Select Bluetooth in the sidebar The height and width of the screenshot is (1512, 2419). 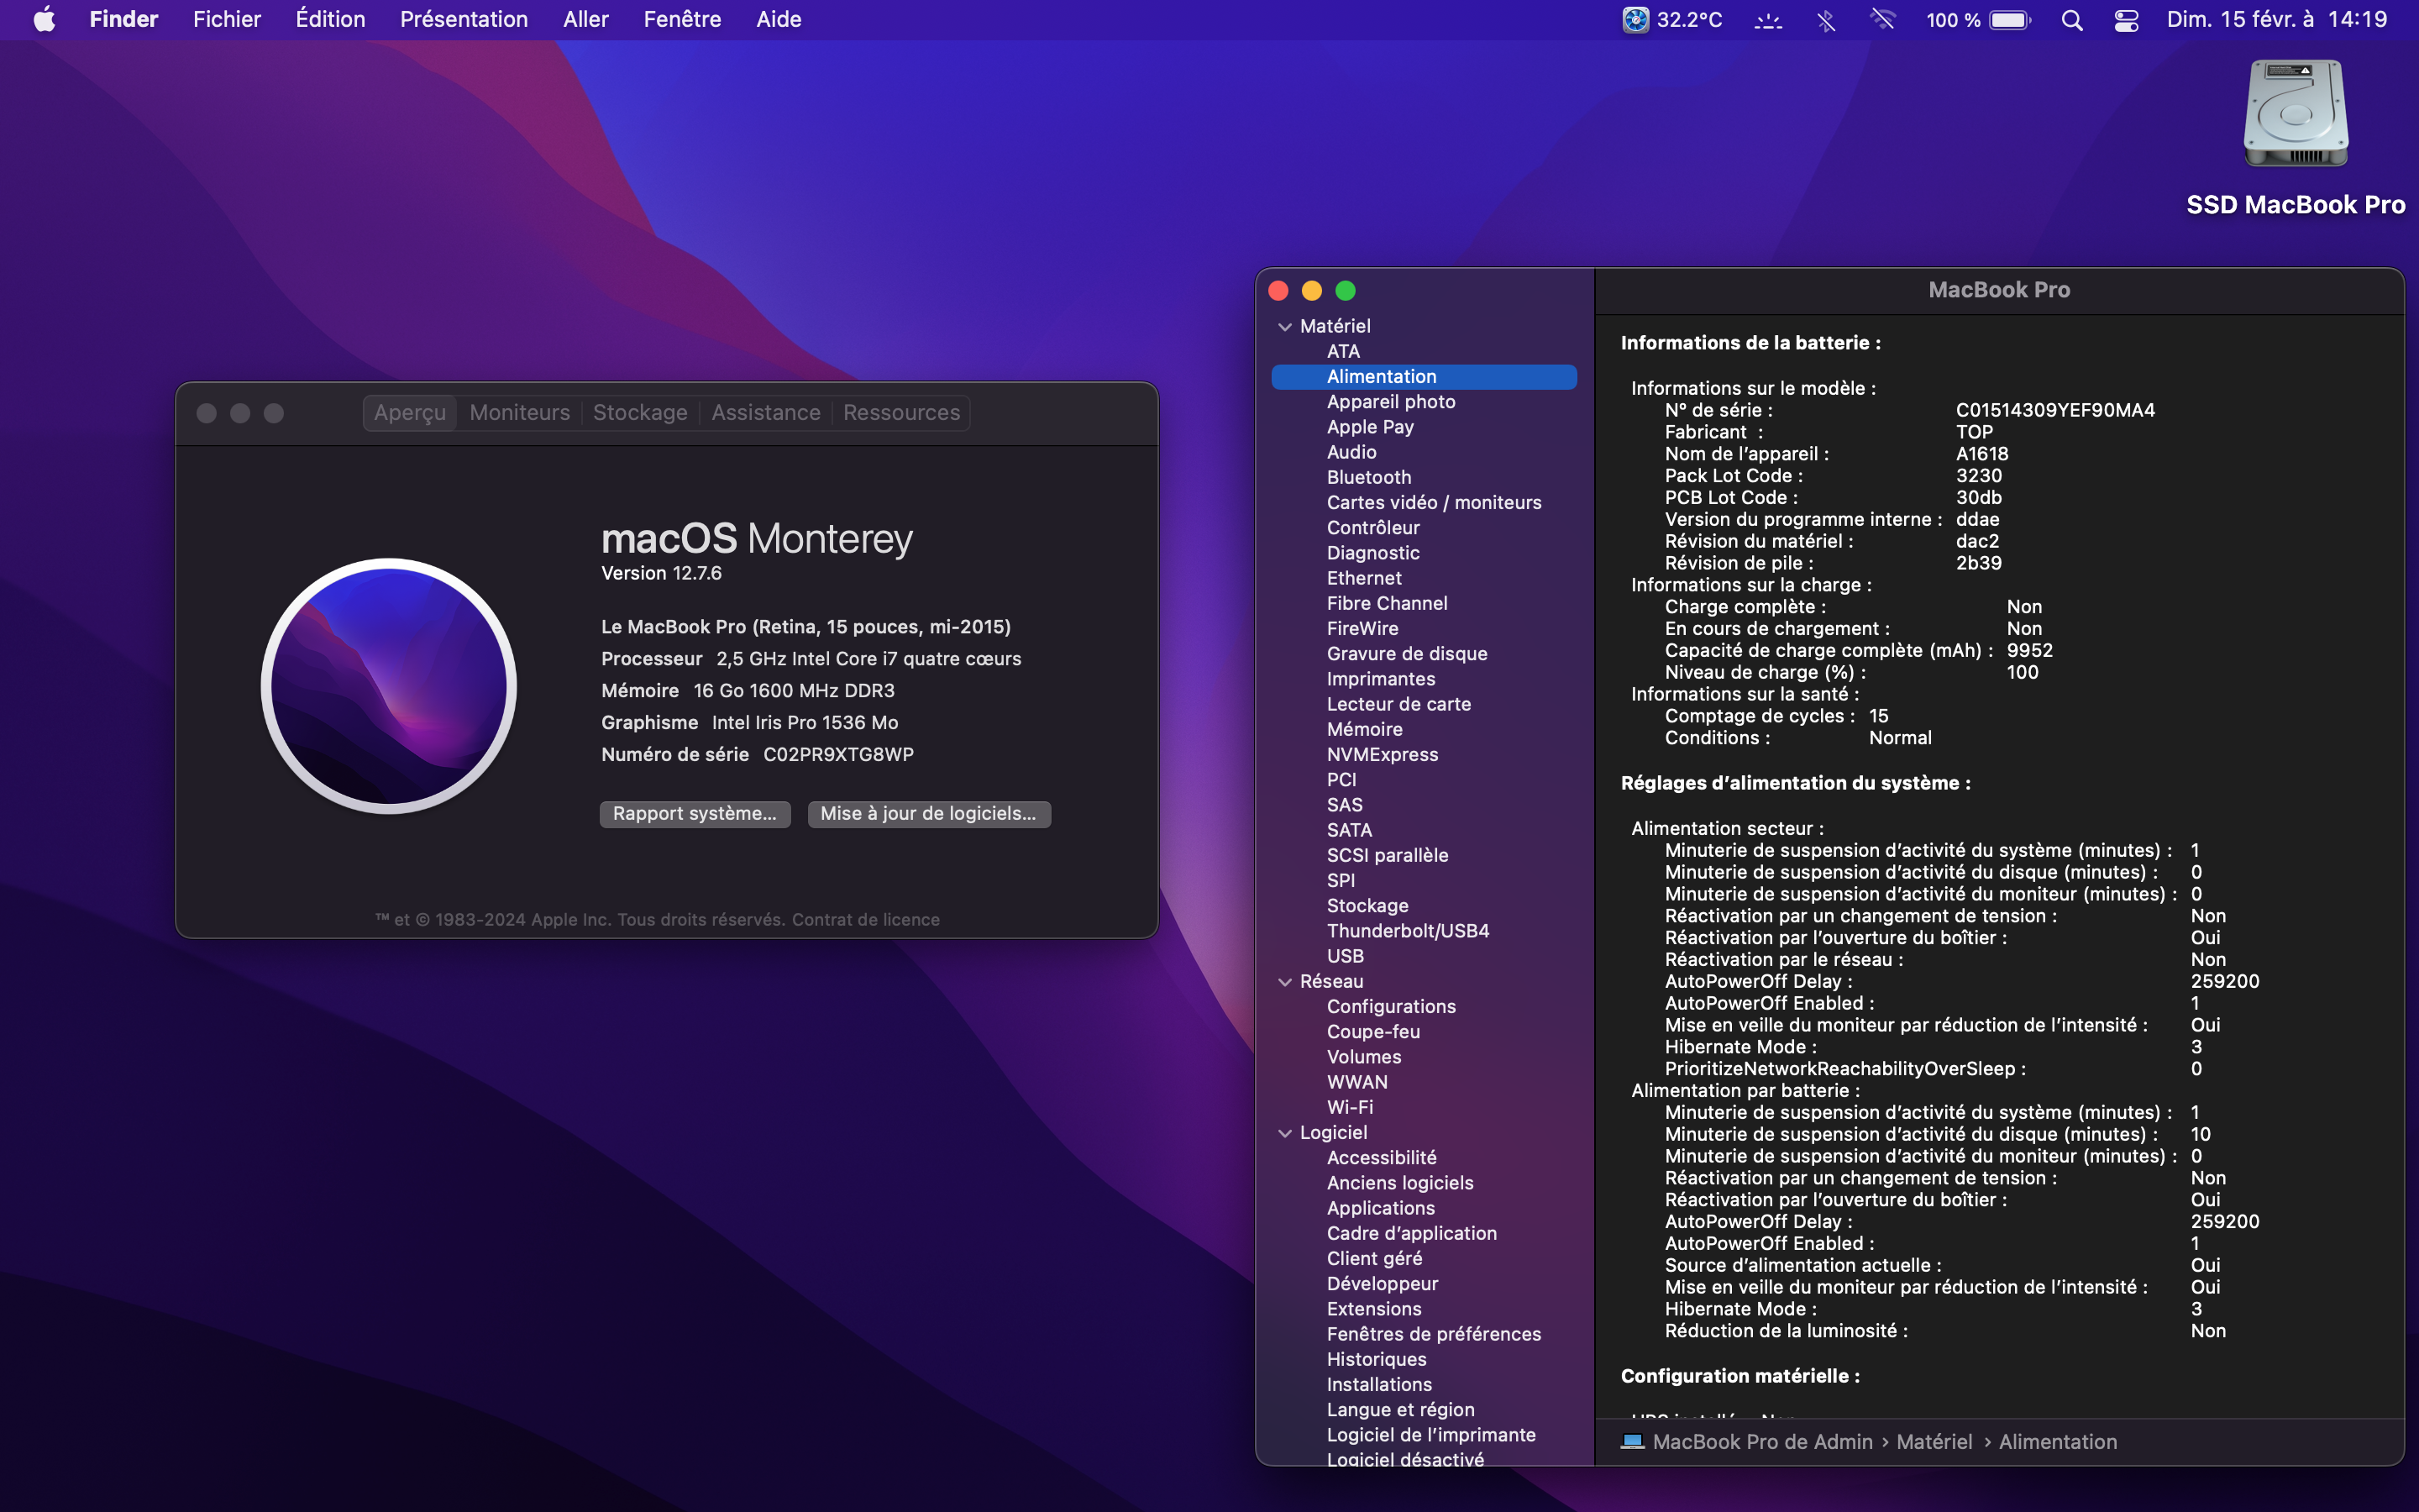point(1368,478)
